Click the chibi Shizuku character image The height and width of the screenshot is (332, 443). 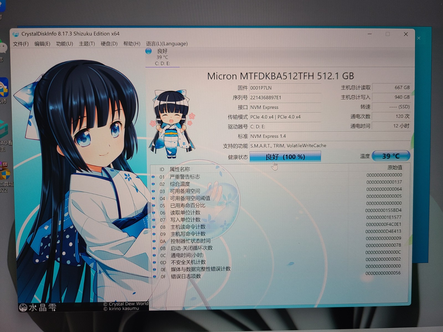pos(172,124)
